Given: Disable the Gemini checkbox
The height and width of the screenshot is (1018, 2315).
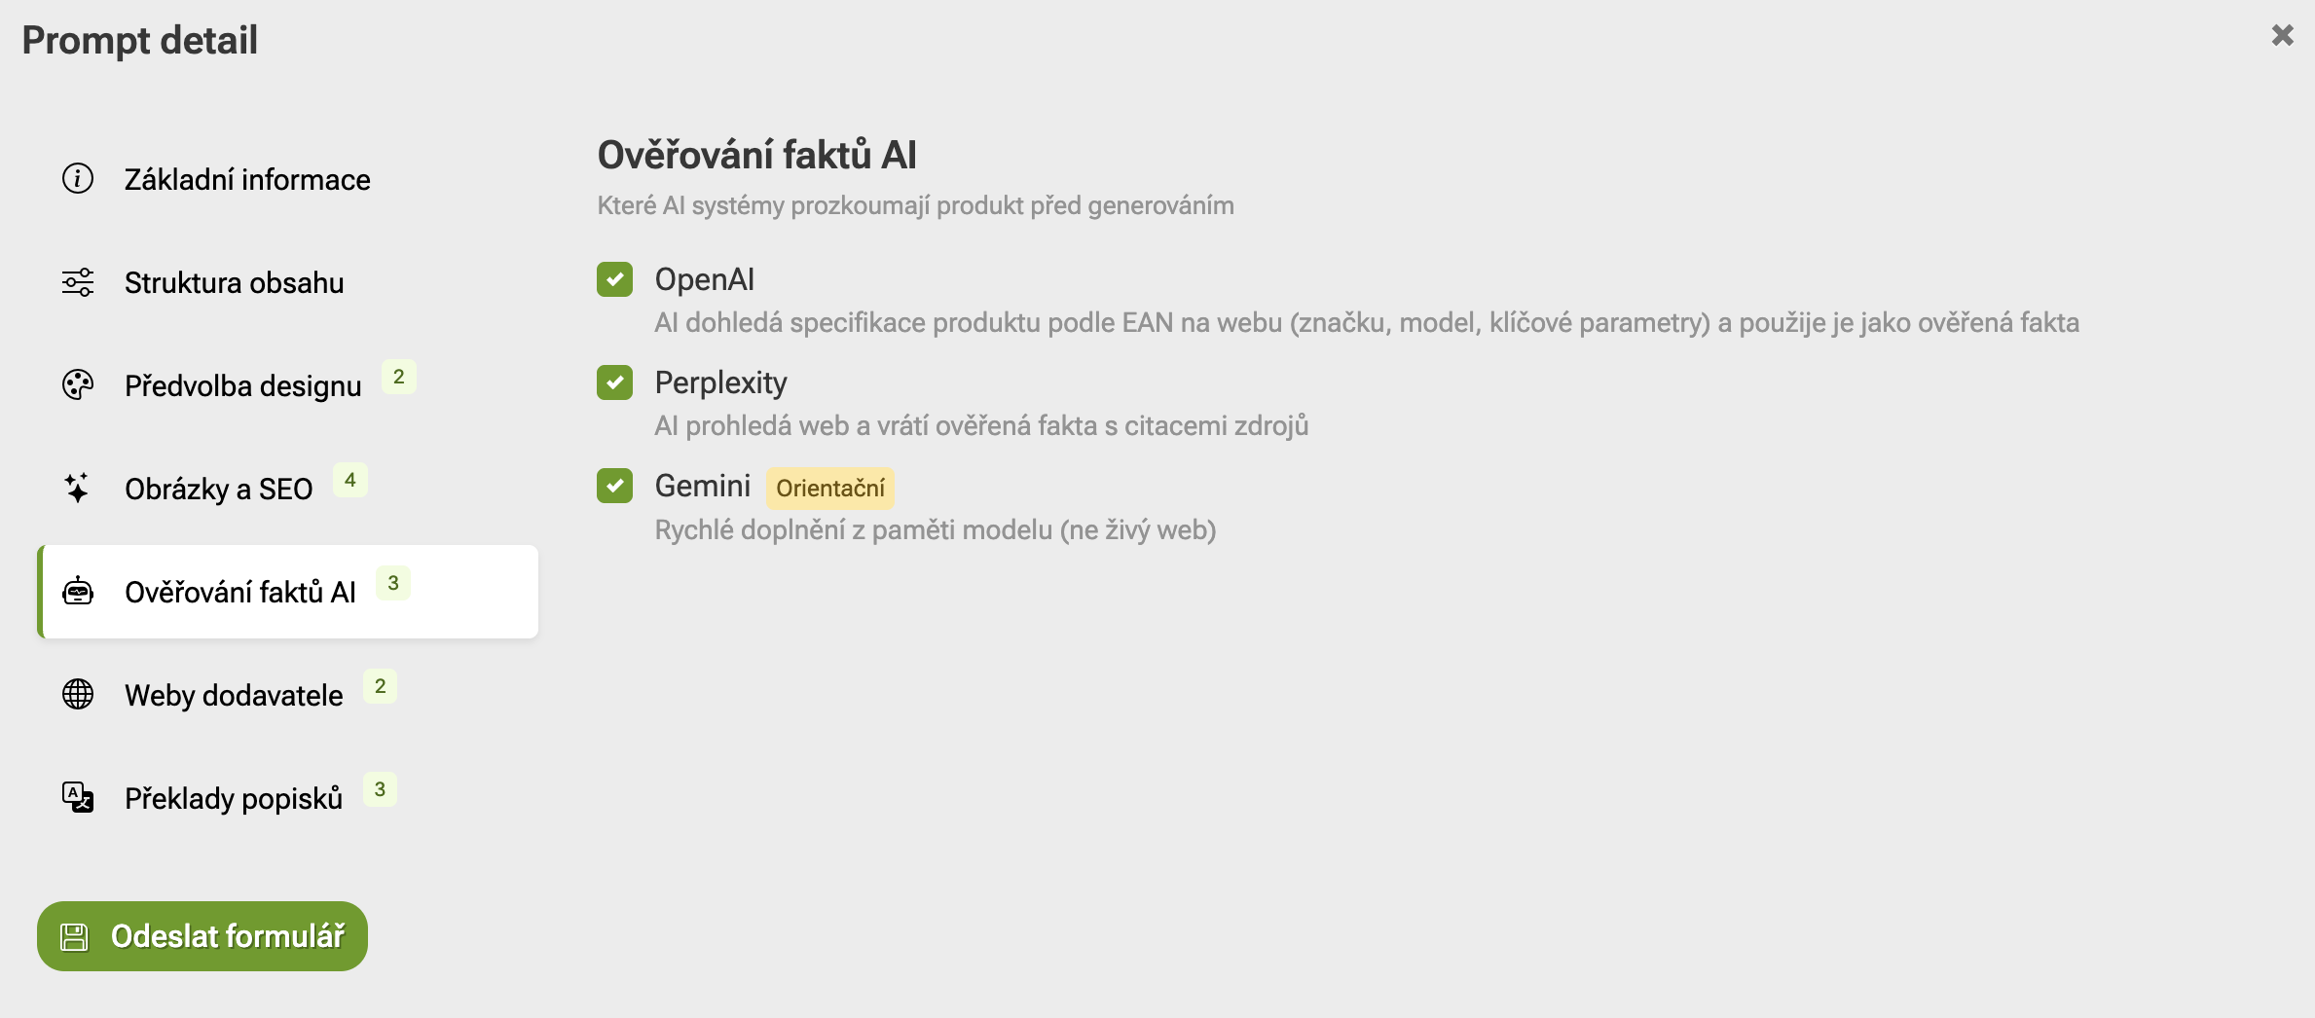Looking at the screenshot, I should (x=615, y=487).
